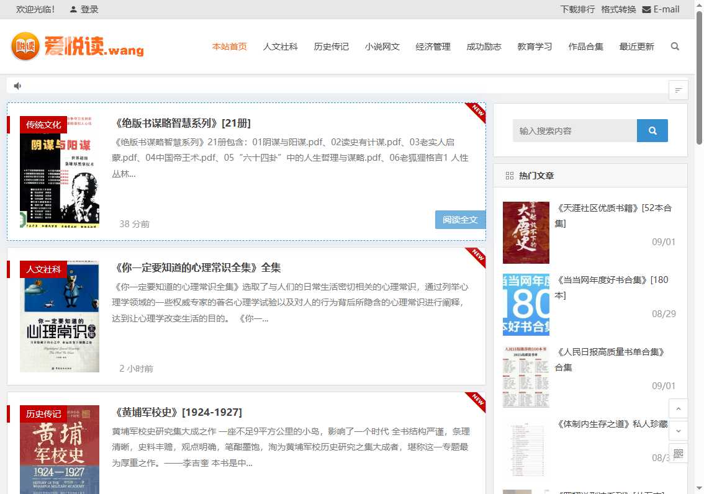704x494 pixels.
Task: Click the blue magnifier search icon in sidebar
Action: (x=652, y=130)
